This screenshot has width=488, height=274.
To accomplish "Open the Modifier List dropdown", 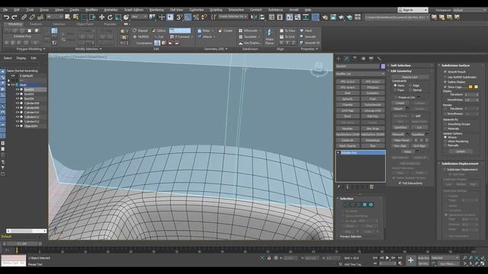I will pos(360,74).
